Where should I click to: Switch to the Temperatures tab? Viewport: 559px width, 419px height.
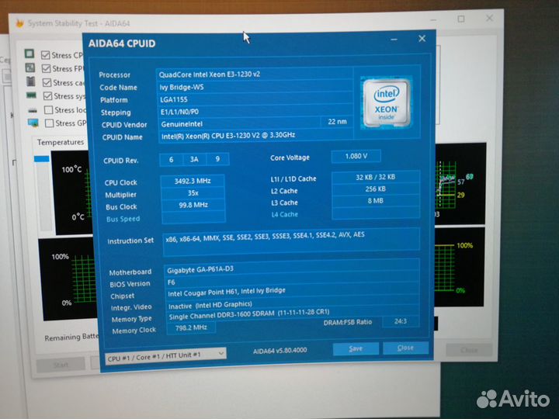point(61,142)
